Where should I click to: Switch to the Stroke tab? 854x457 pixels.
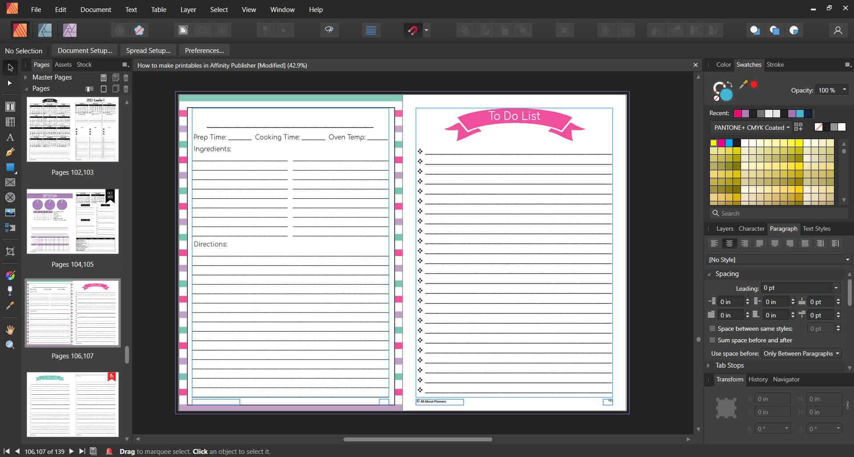coord(775,64)
